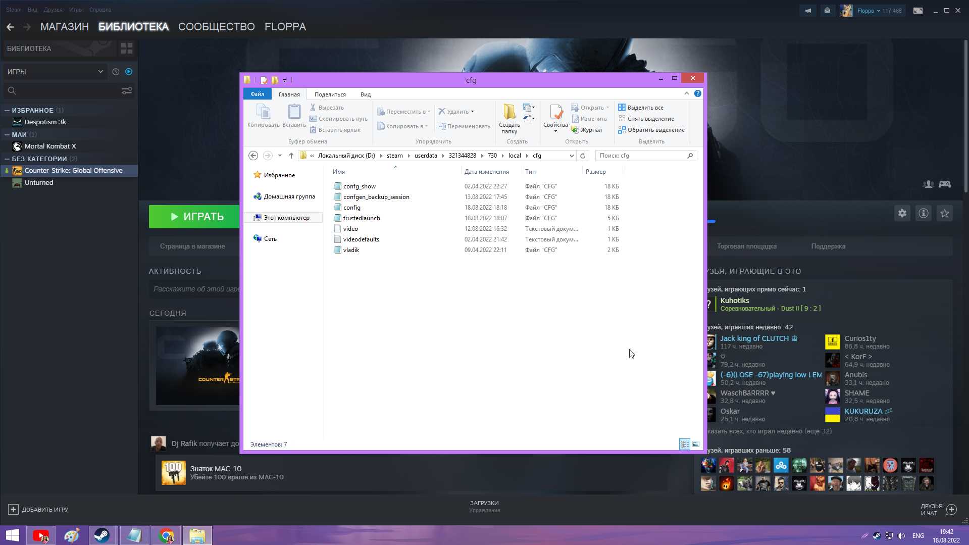969x545 pixels.
Task: Click Переименовать in Explorer ribbon
Action: [x=464, y=126]
